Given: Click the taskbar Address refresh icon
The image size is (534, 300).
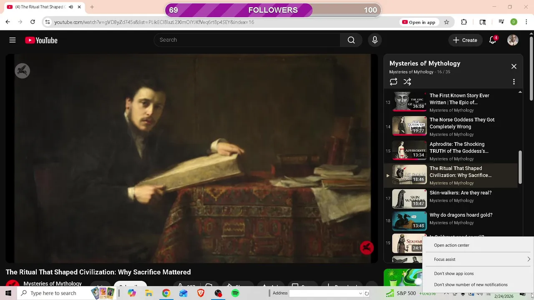Looking at the screenshot, I should click(x=367, y=293).
